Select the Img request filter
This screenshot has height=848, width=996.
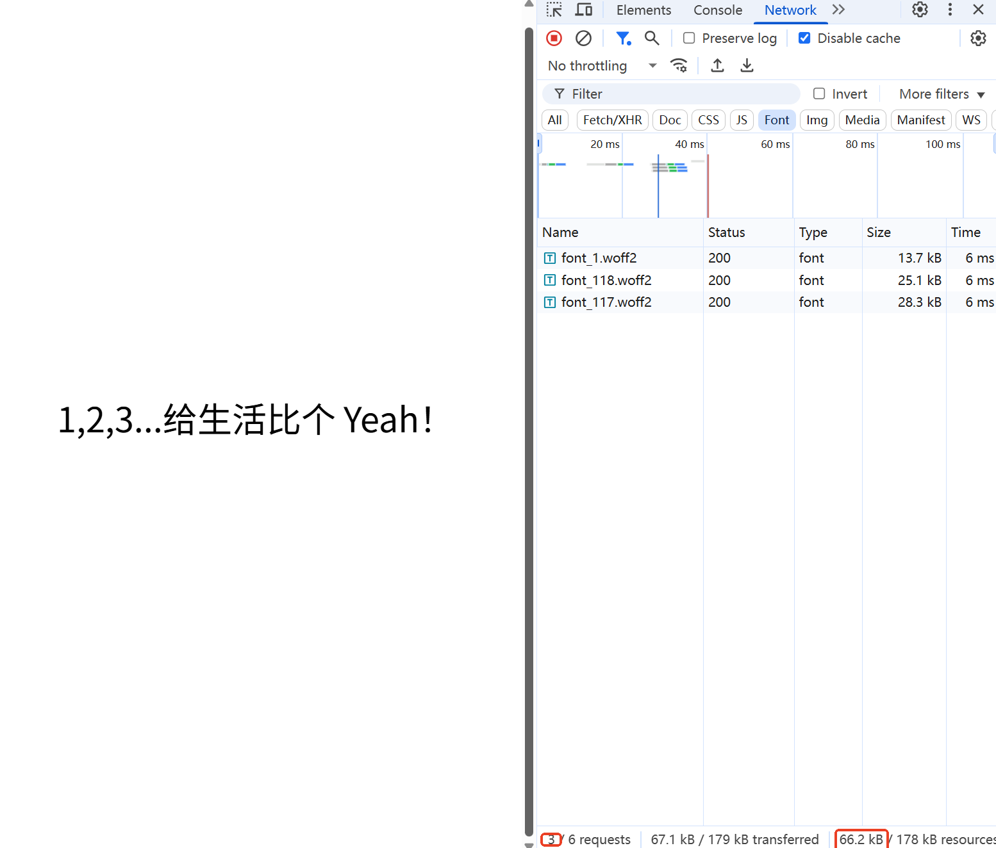pos(817,120)
